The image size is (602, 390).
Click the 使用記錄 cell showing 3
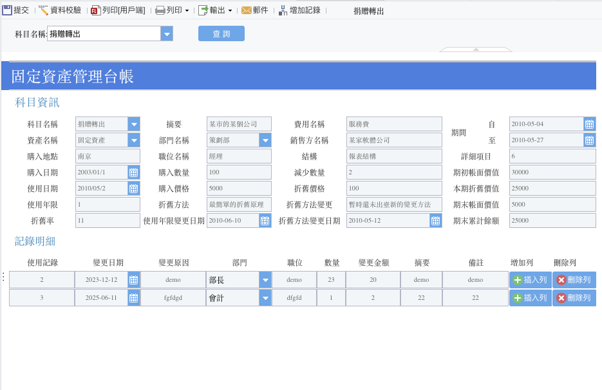41,298
